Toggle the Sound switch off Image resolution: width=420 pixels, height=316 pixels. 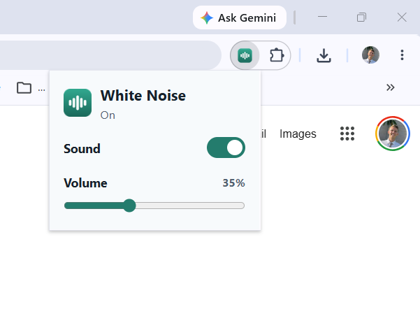[226, 148]
